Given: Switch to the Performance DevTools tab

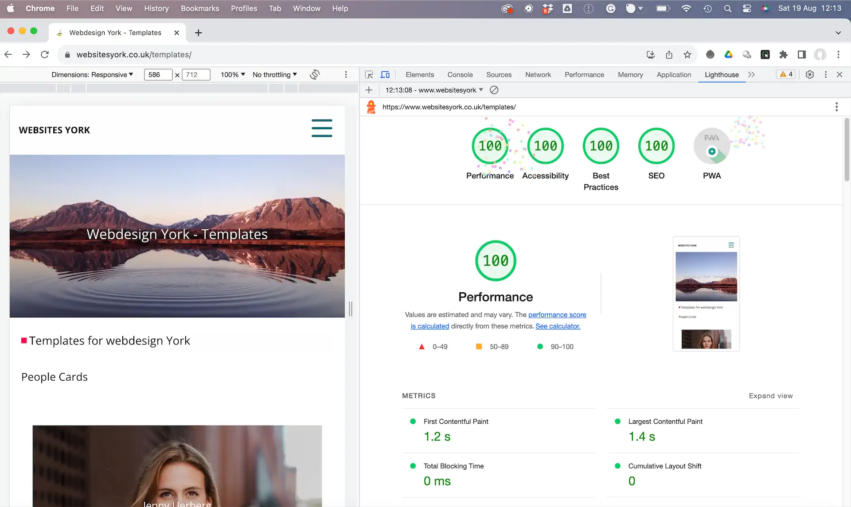Looking at the screenshot, I should pyautogui.click(x=584, y=74).
